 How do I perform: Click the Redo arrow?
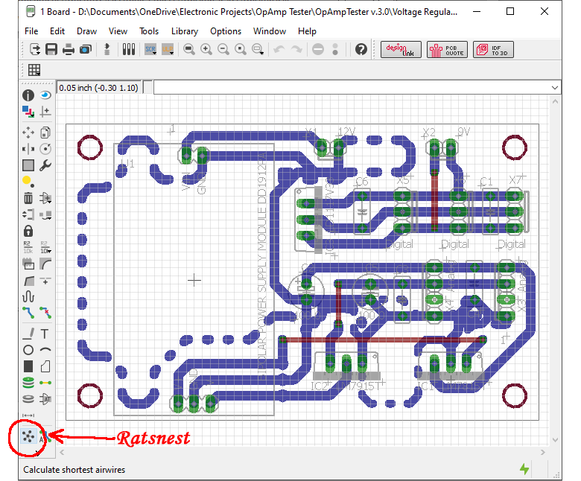tap(296, 49)
